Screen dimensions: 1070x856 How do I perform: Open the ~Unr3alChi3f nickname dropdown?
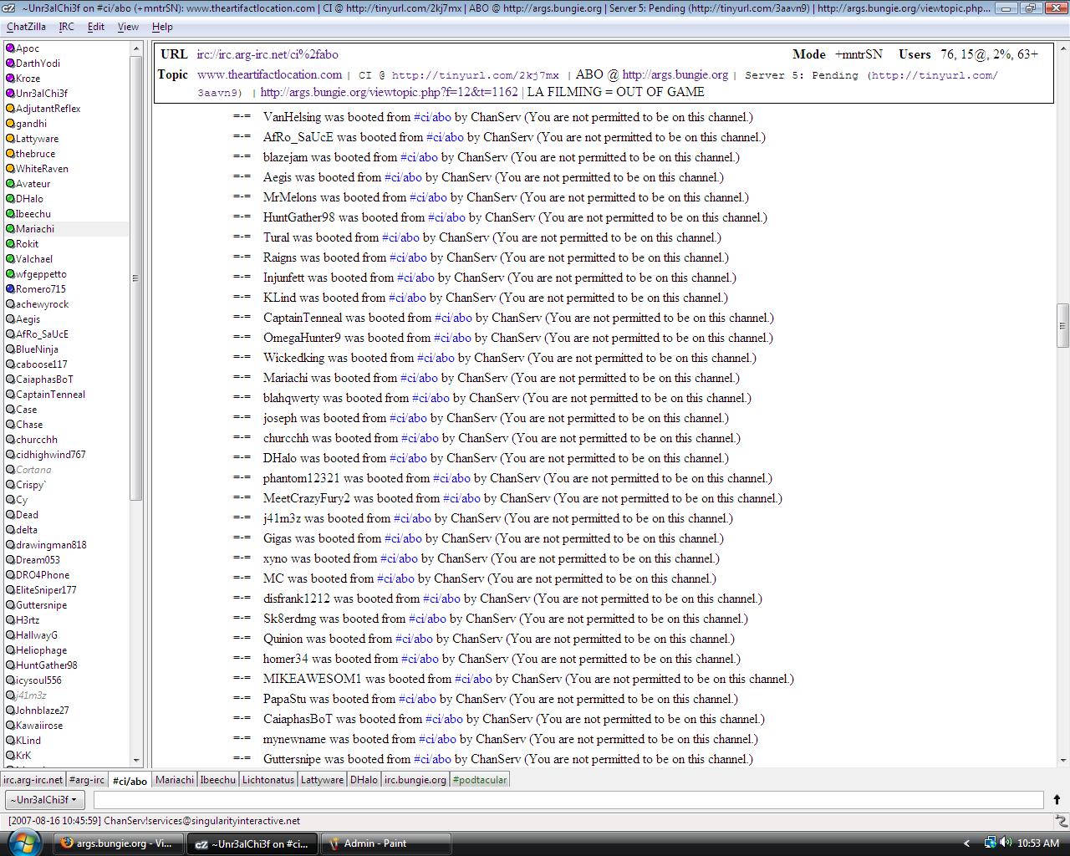pyautogui.click(x=43, y=800)
